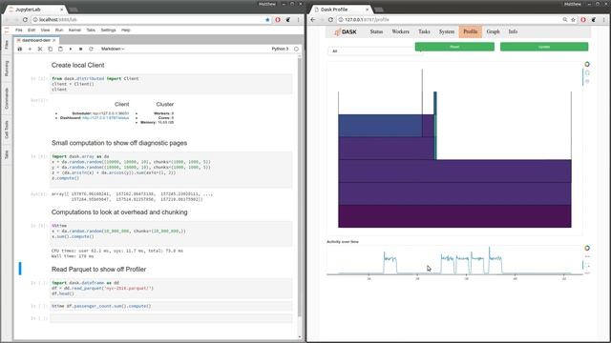Open the Workers page in Dask dashboard

coord(400,31)
